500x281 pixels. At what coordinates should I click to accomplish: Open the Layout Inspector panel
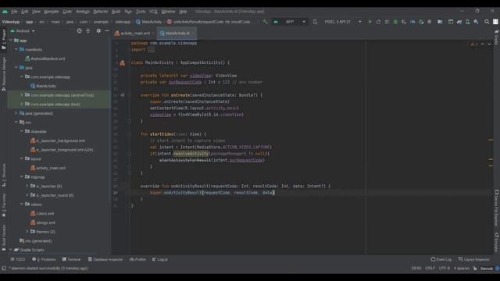474,259
